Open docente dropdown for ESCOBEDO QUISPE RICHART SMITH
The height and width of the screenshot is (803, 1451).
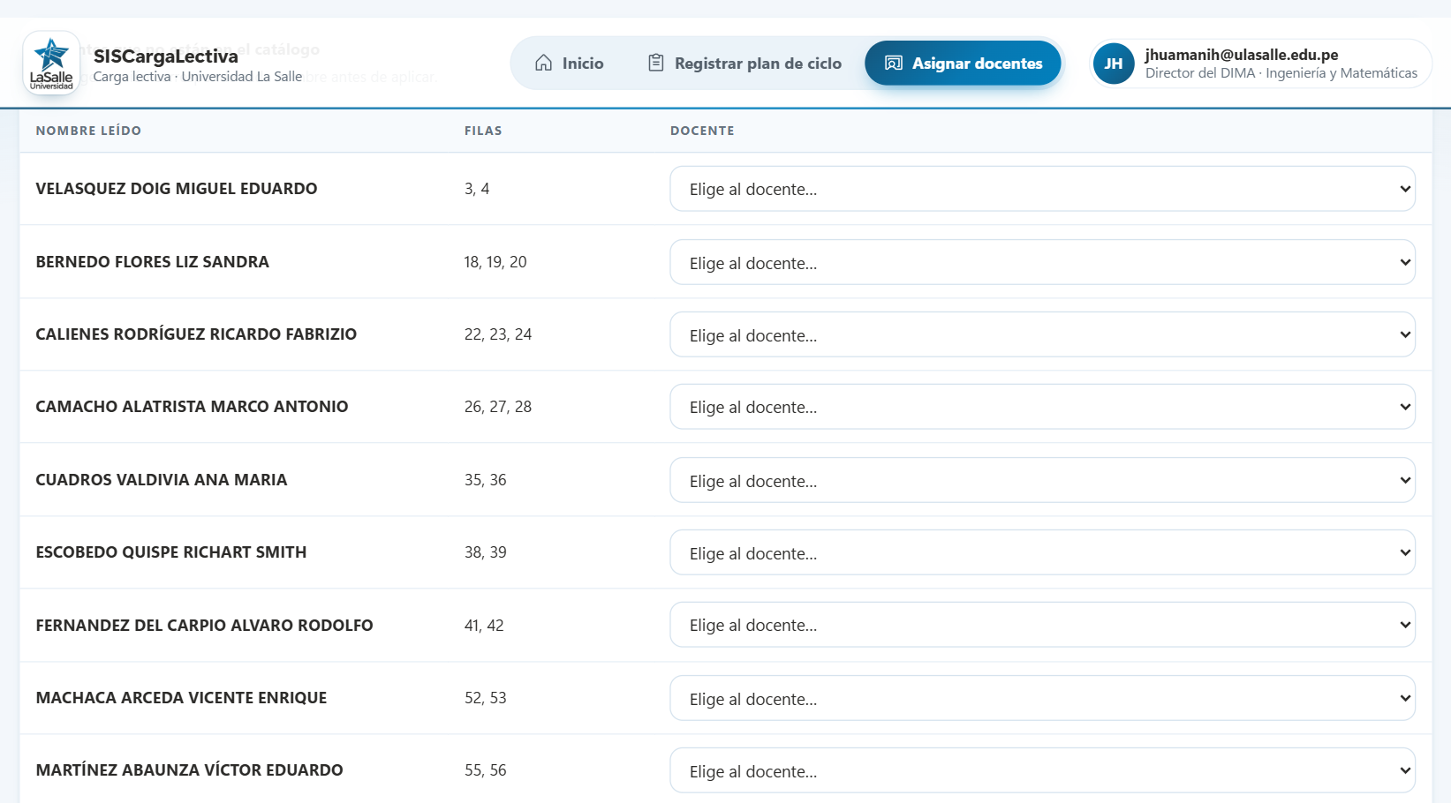tap(1042, 552)
